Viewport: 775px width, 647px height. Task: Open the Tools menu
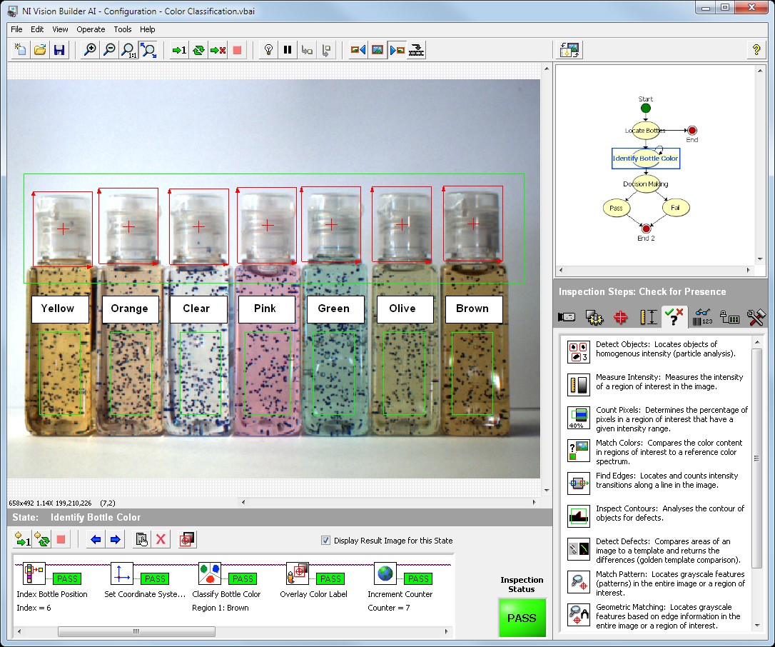[x=123, y=29]
